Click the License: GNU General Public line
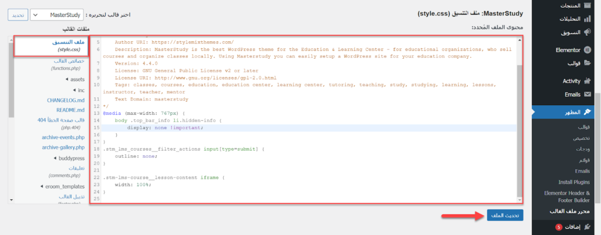The height and width of the screenshot is (235, 601). click(x=186, y=70)
